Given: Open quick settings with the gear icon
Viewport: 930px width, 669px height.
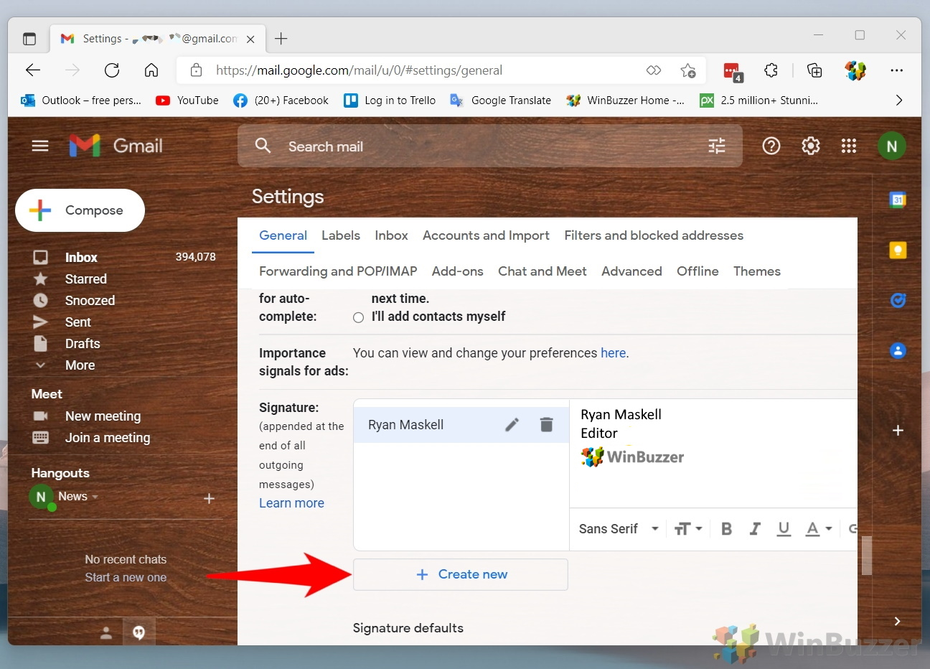Looking at the screenshot, I should (x=810, y=146).
